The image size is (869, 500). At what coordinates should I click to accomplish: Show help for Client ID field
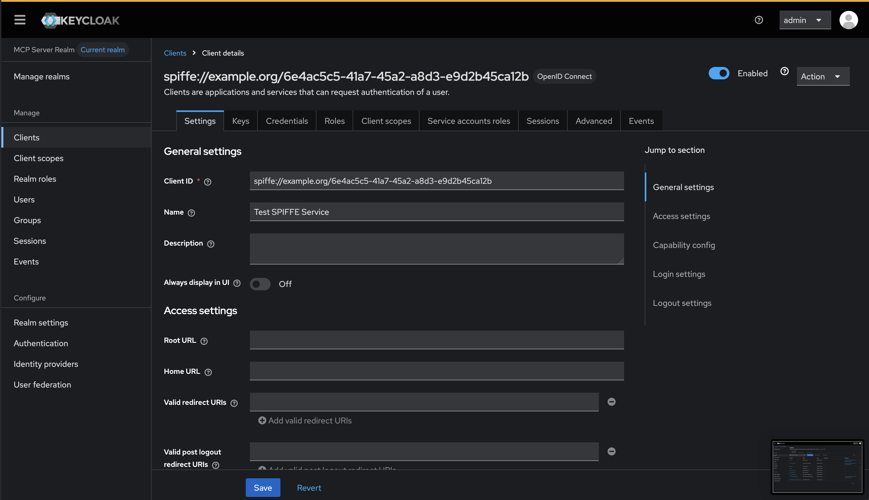click(207, 182)
